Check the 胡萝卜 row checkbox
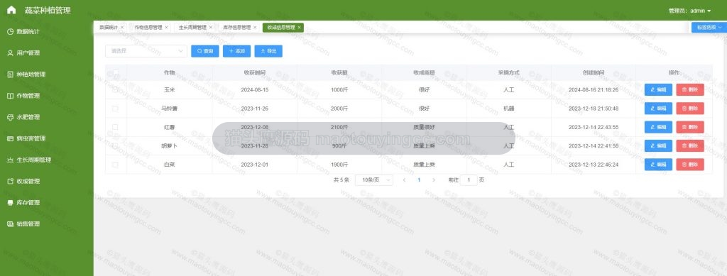The image size is (727, 276). (116, 145)
